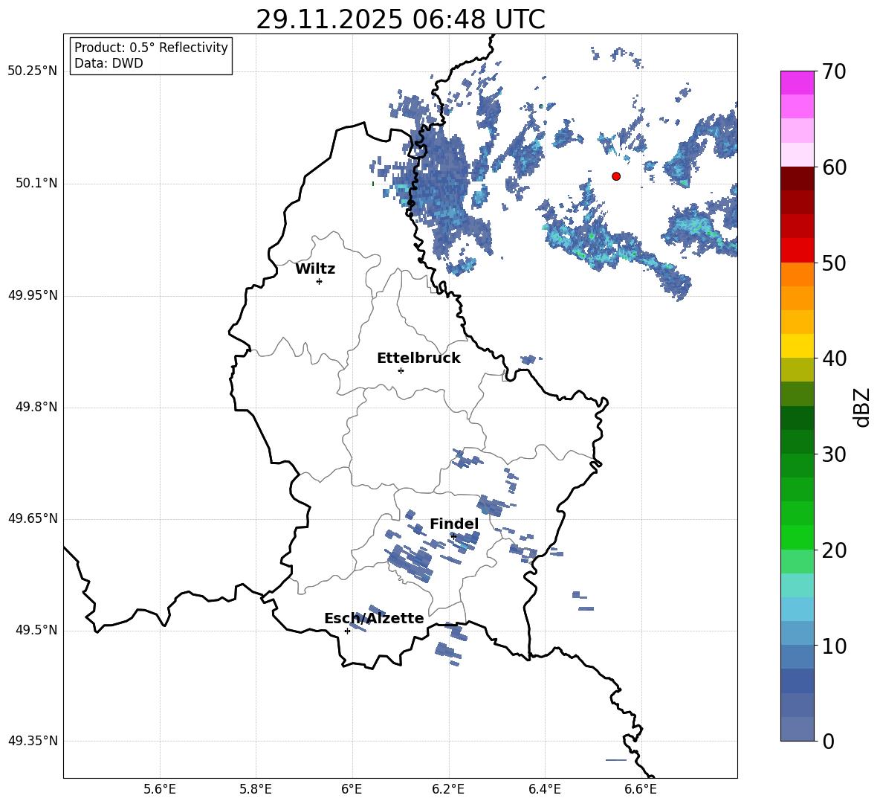The image size is (880, 804).
Task: Click the magenta top segment of colorbar
Action: (797, 83)
